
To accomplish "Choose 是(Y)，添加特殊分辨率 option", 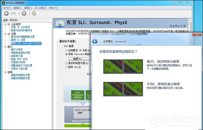I will pos(163,61).
